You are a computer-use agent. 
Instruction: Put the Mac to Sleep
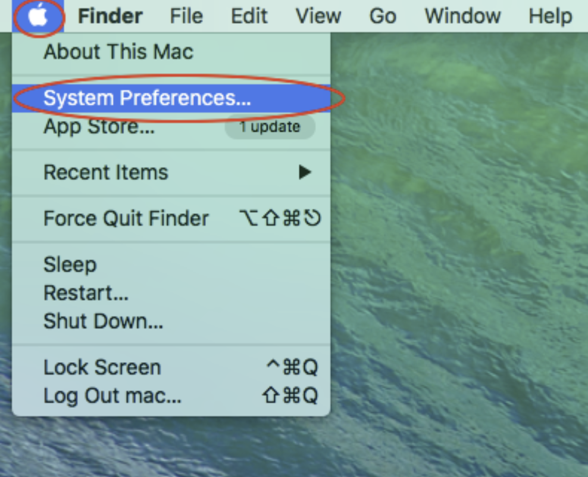pyautogui.click(x=171, y=264)
